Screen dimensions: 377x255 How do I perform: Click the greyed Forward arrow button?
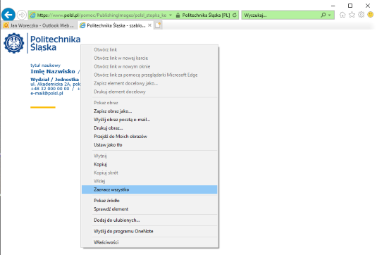[x=22, y=15]
